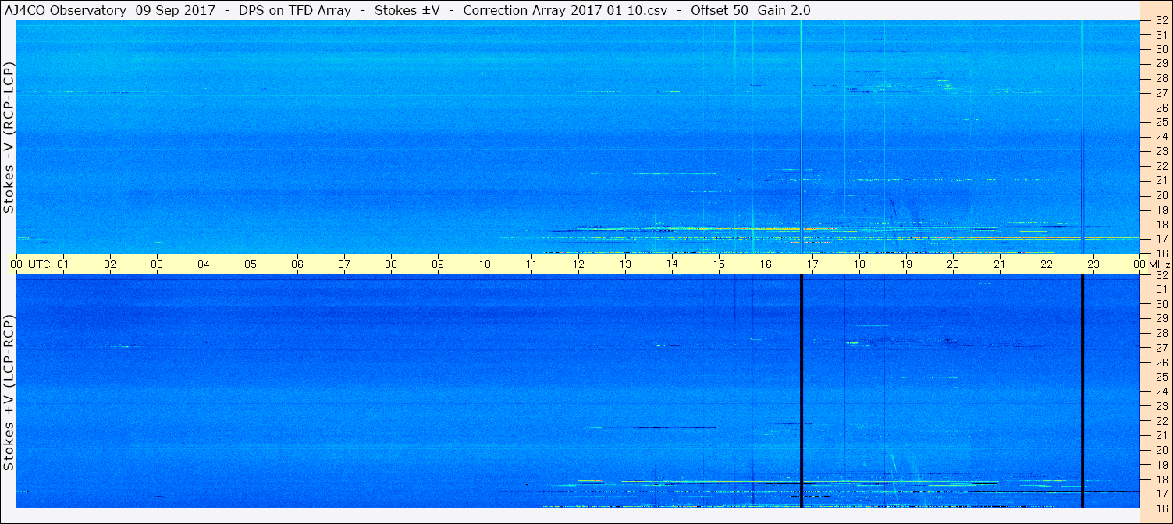Click the Stokes ±V header text
Image resolution: width=1173 pixels, height=524 pixels.
pyautogui.click(x=407, y=11)
